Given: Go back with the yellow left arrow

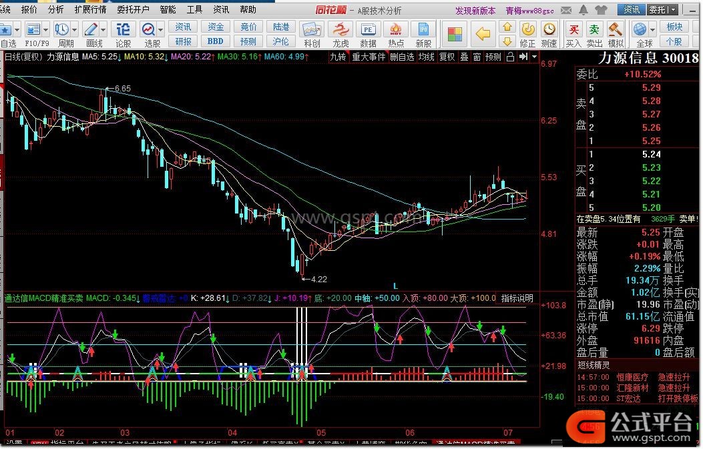Looking at the screenshot, I should click(483, 33).
